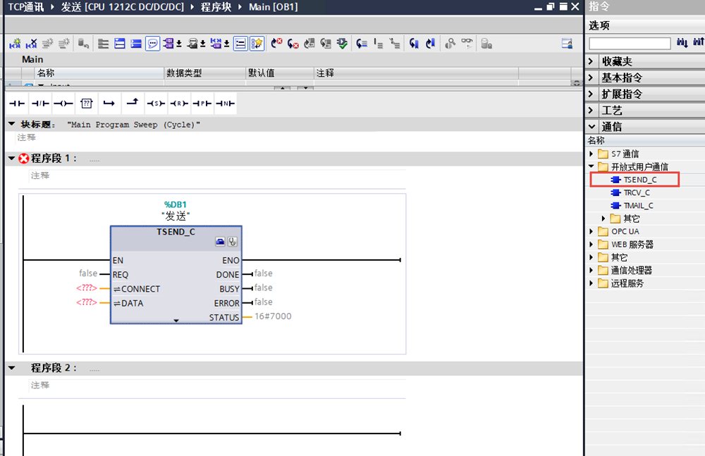Collapse the 开放式用户通信 folder
This screenshot has width=705, height=456.
point(591,167)
